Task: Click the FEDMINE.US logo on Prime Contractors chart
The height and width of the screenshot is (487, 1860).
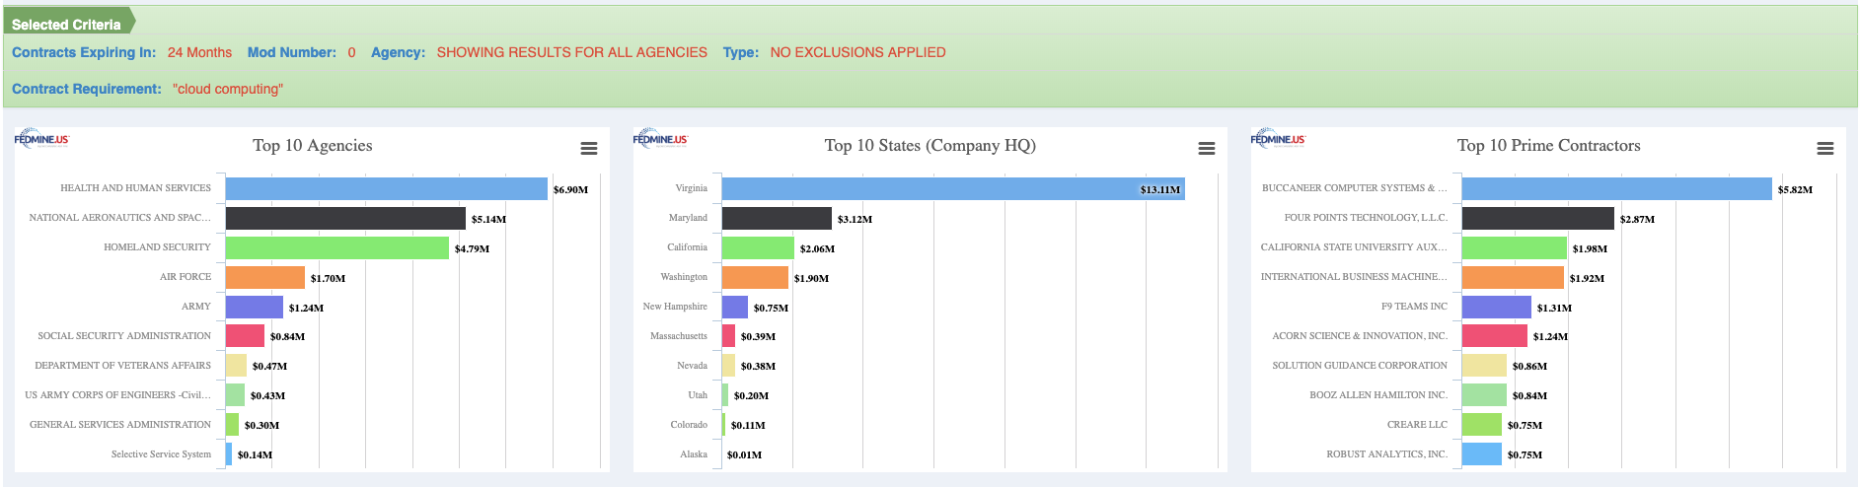Action: point(1278,138)
